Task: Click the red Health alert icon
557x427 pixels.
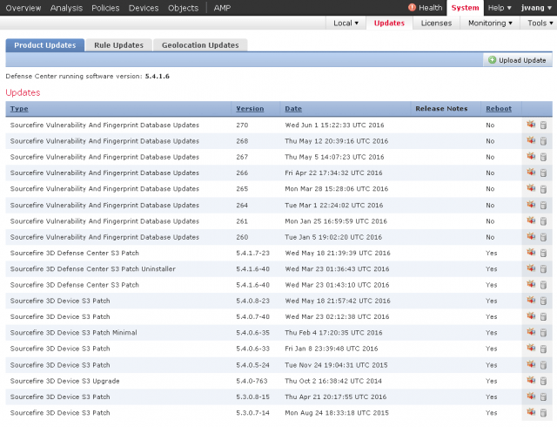Action: pos(412,8)
